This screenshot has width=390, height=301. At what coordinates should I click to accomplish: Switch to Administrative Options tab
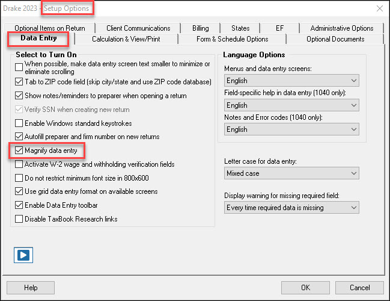point(342,28)
